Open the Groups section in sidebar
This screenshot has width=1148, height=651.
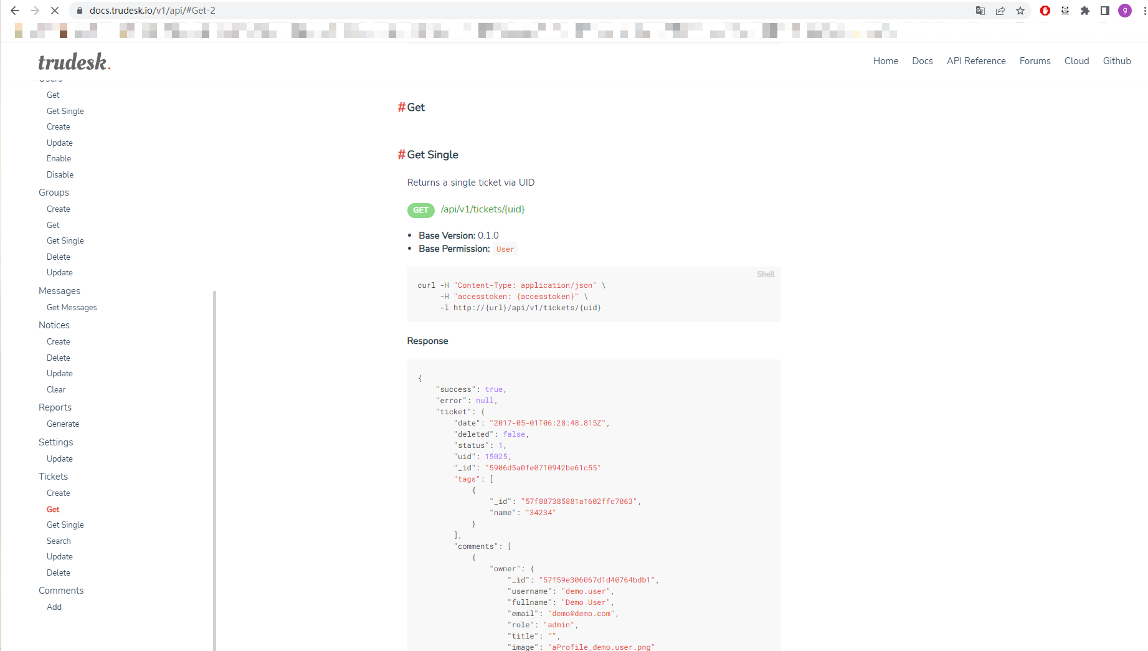[x=54, y=192]
